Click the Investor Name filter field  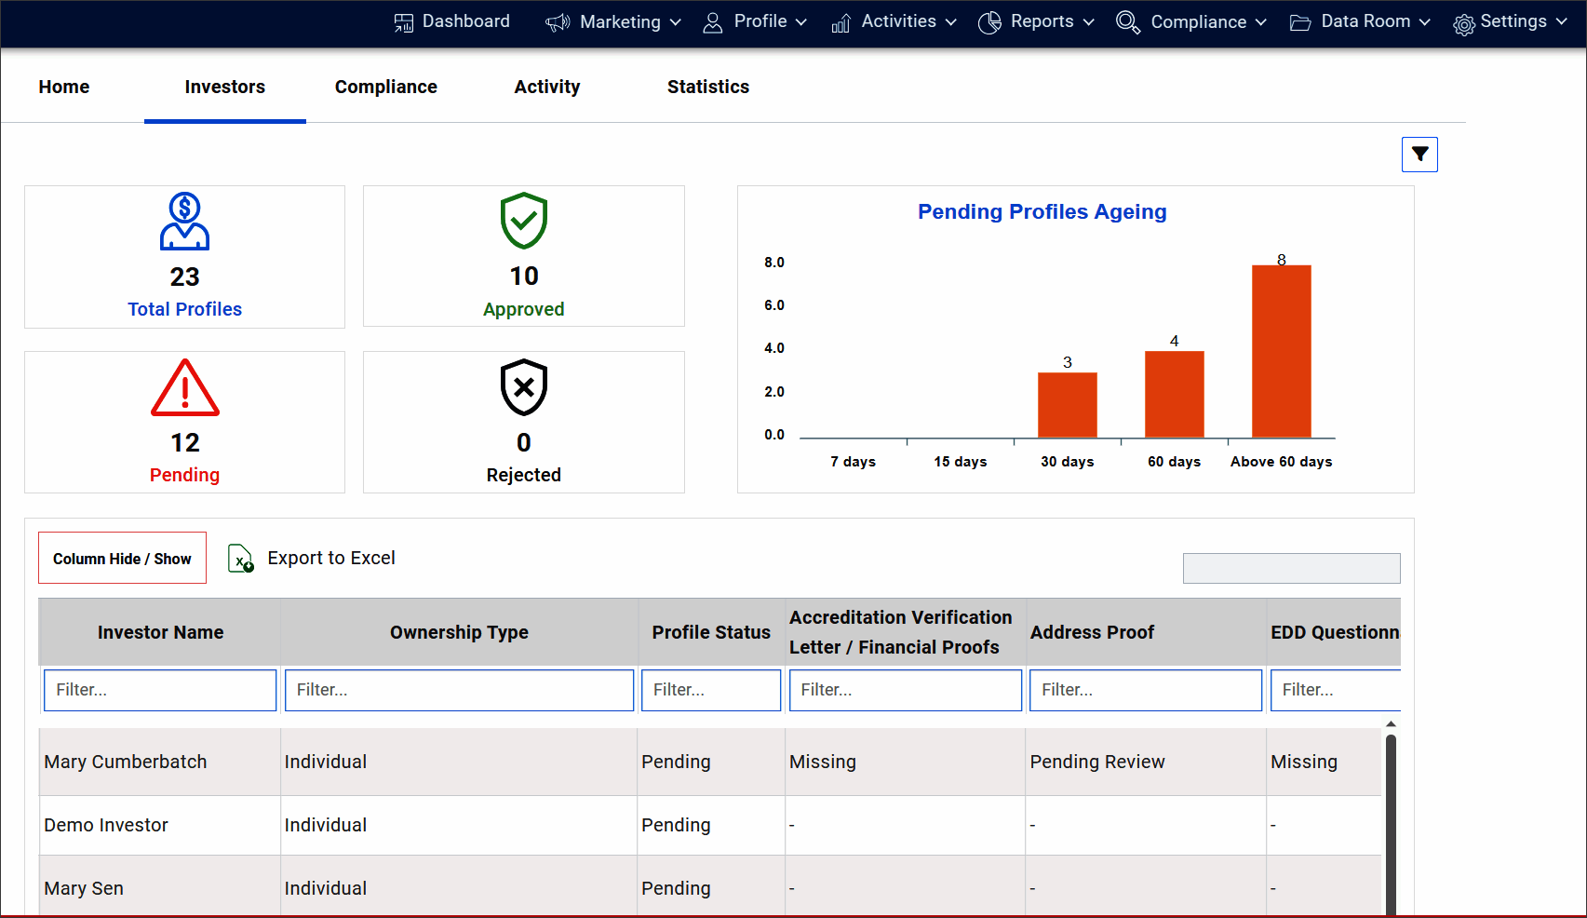click(160, 690)
